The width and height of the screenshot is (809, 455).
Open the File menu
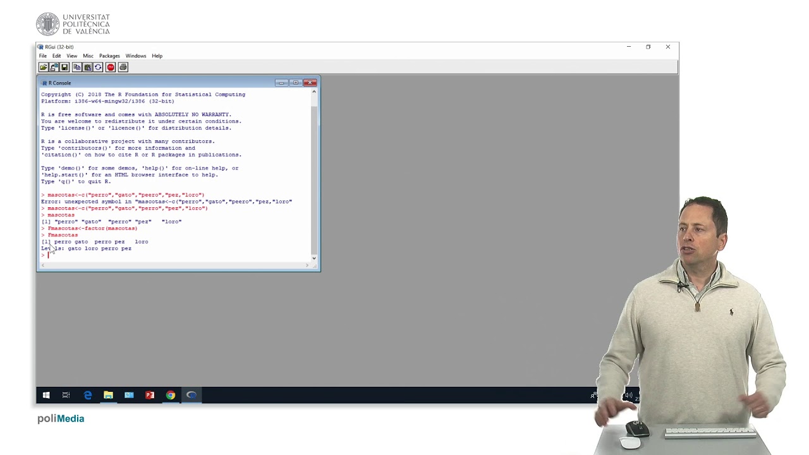coord(43,56)
